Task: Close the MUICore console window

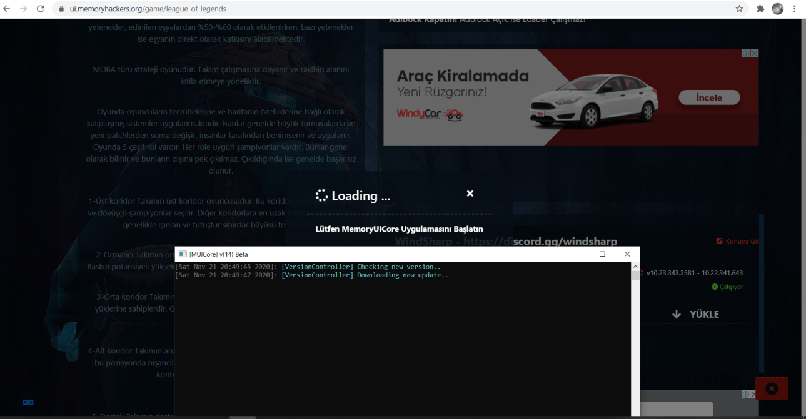Action: [627, 254]
